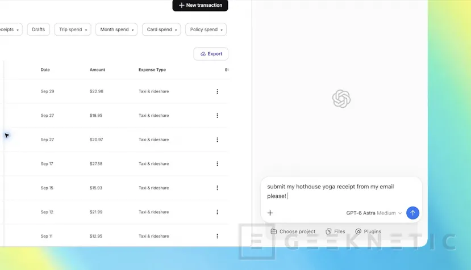Open Plugins option below chat box
471x270 pixels.
point(368,231)
